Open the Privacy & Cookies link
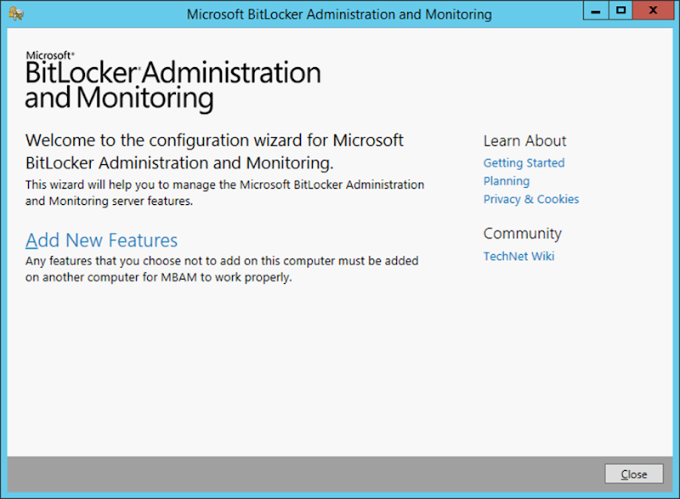680x499 pixels. (531, 199)
